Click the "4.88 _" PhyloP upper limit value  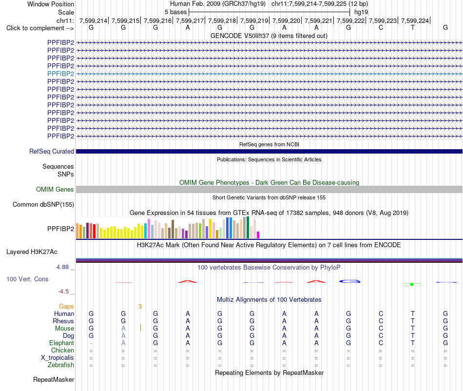(65, 267)
